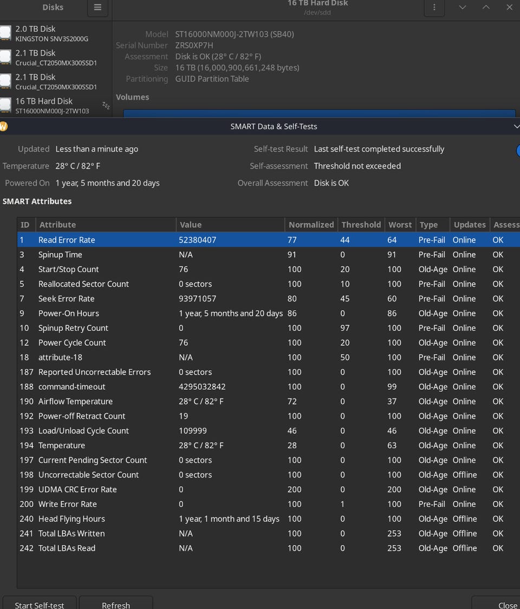
Task: Select the UDMA CRC Error Rate row
Action: (269, 489)
